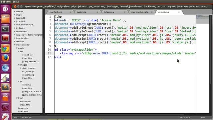Close the mod_myslider.php tab
The width and height of the screenshot is (213, 120).
[152, 12]
